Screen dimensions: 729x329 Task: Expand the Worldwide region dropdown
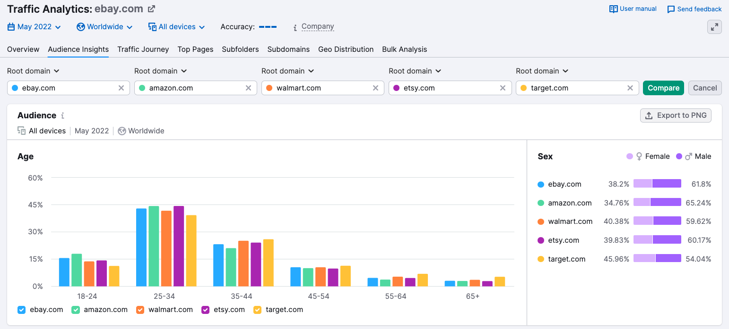click(x=104, y=27)
